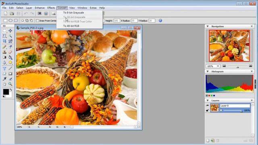Create a new layer in Layers panel
Image resolution: width=258 pixels, height=145 pixels.
click(x=208, y=141)
